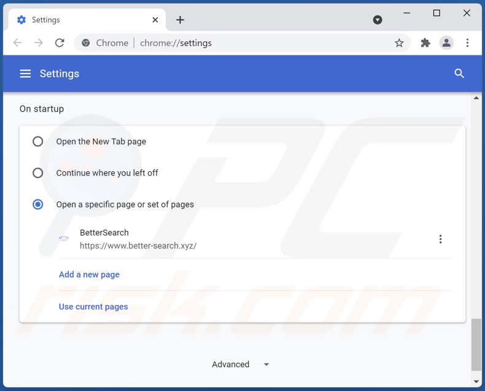
Task: Bookmark this page with the star icon
Action: [x=399, y=43]
